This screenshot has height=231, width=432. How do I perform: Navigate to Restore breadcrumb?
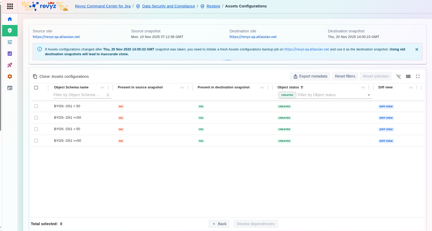tap(213, 6)
